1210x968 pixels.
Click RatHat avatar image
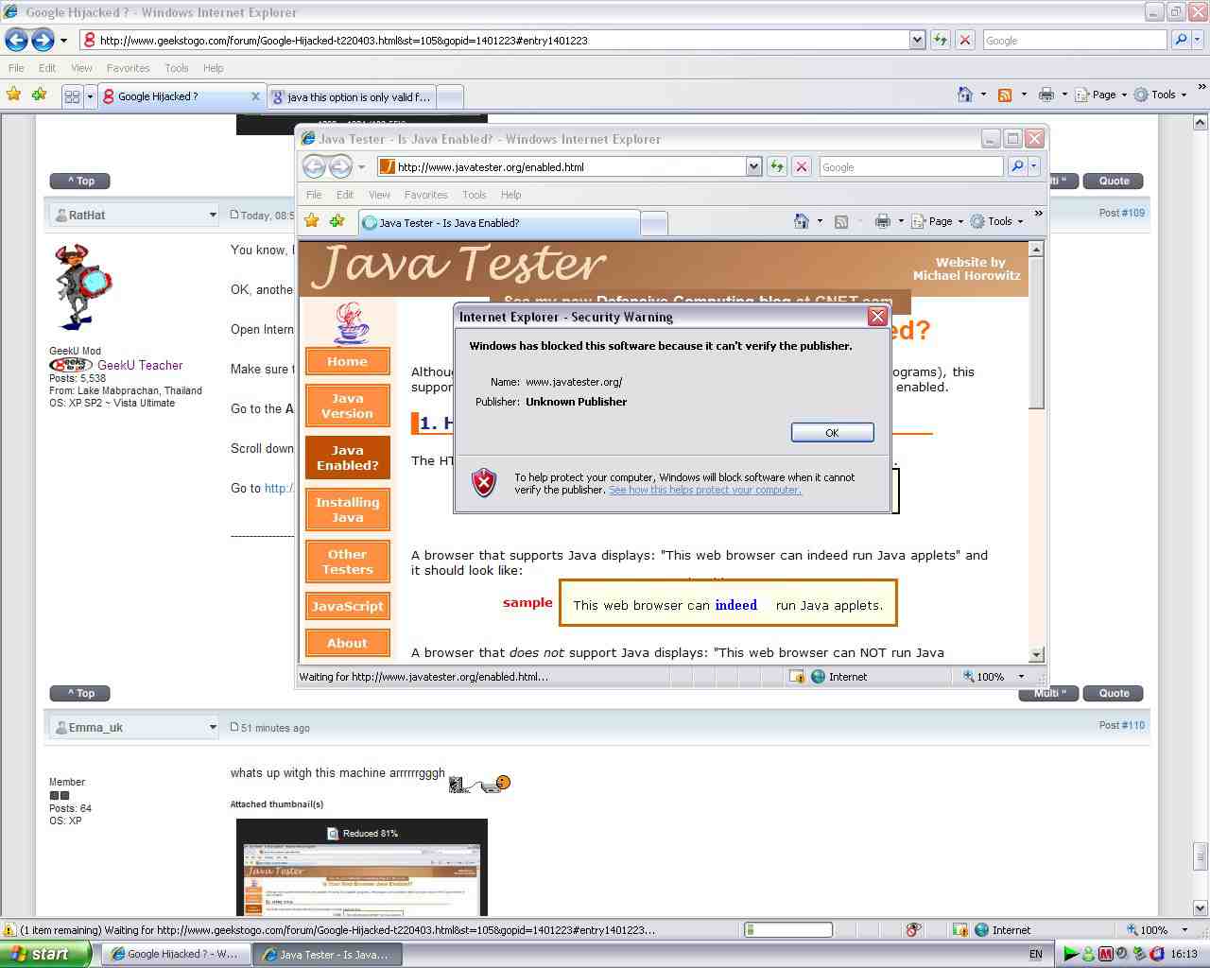click(x=83, y=286)
